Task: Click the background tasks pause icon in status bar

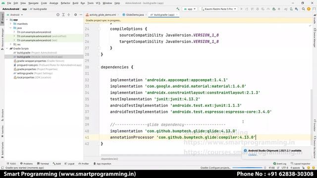Action: (265, 168)
